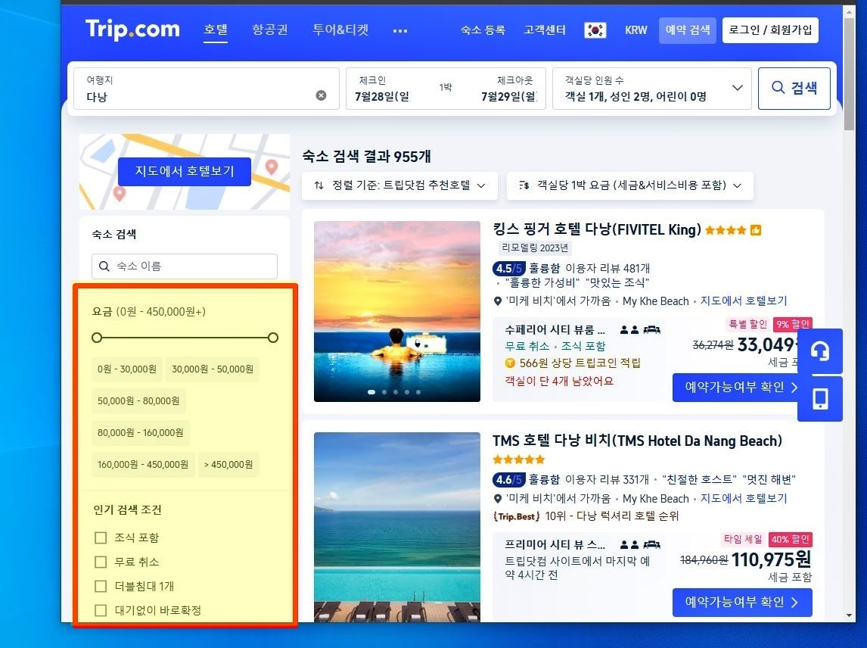Check the 대기없이 바로확정 filter
This screenshot has height=648, width=867.
click(101, 610)
